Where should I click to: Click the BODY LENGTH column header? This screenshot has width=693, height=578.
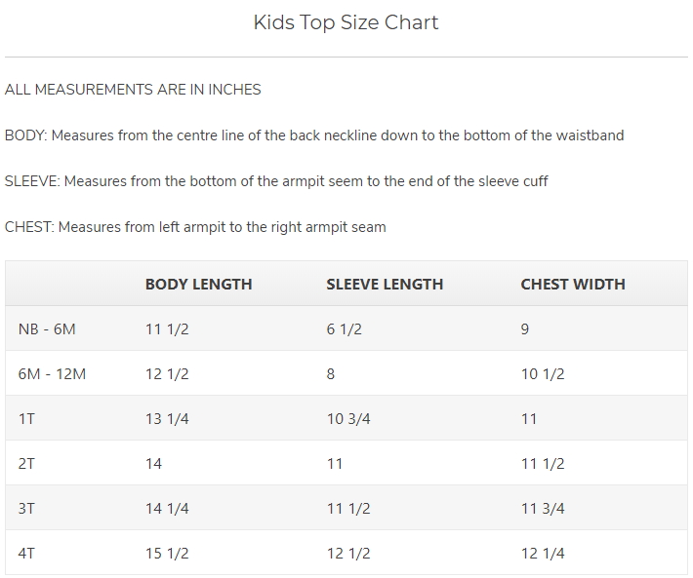coord(198,285)
